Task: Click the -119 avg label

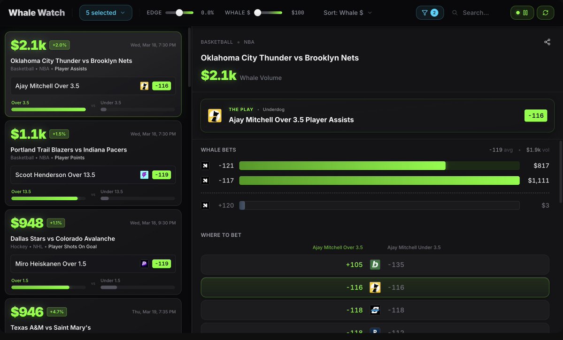Action: click(501, 150)
